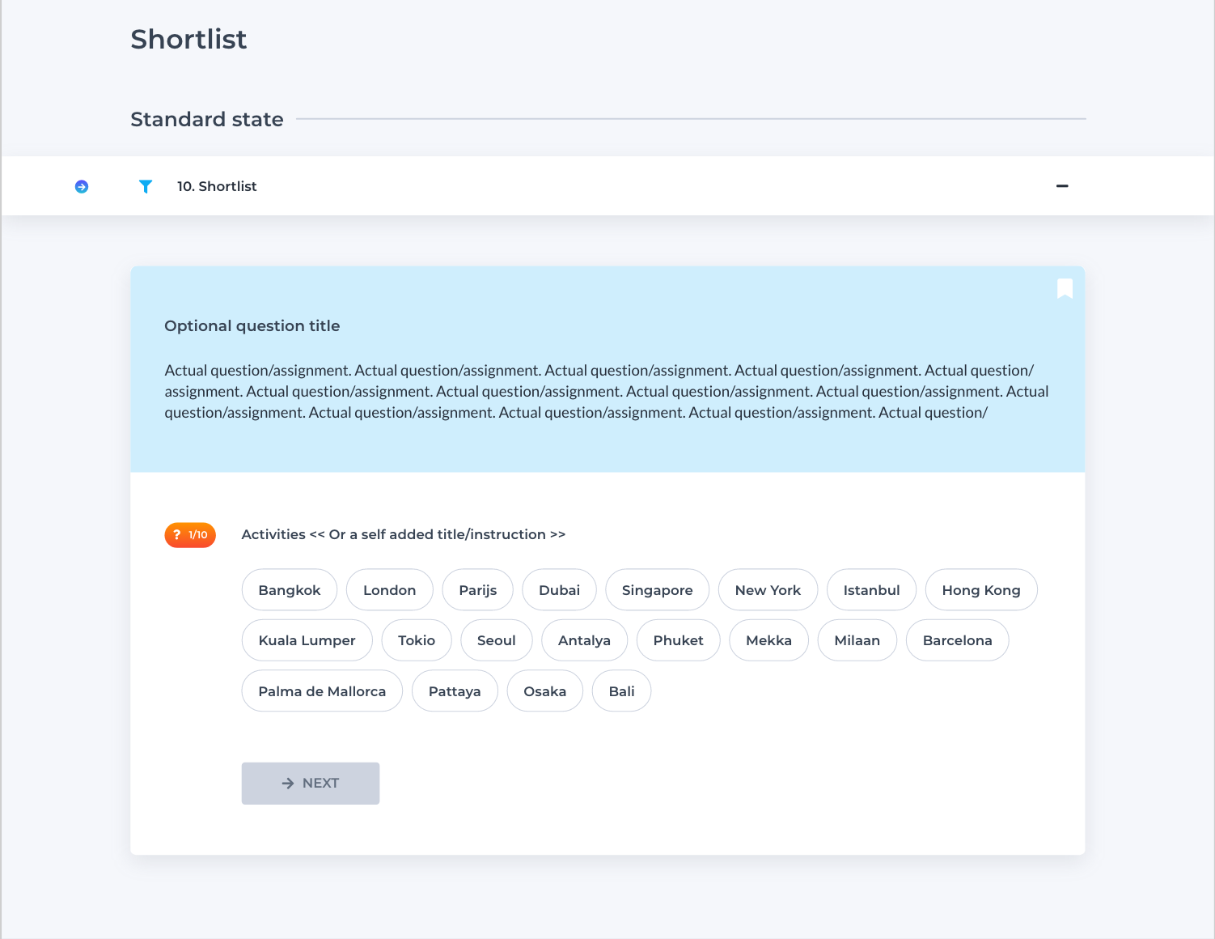Choose the Palma de Mallorca option

[x=322, y=691]
